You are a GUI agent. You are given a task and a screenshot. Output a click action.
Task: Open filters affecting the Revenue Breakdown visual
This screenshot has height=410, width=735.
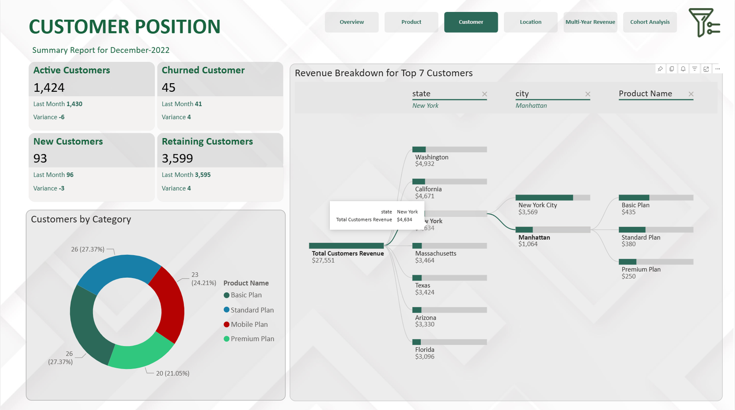click(695, 69)
